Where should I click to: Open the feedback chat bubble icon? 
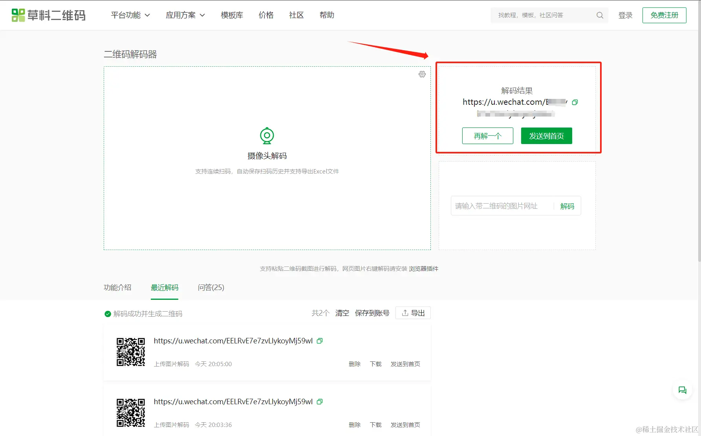pos(682,390)
